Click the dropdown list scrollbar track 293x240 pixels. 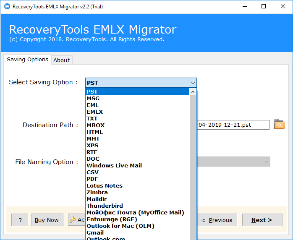[x=193, y=167]
